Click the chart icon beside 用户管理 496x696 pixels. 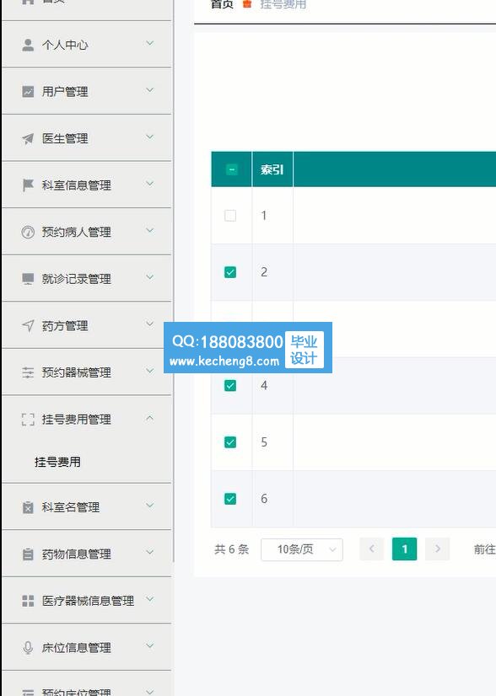(x=28, y=92)
